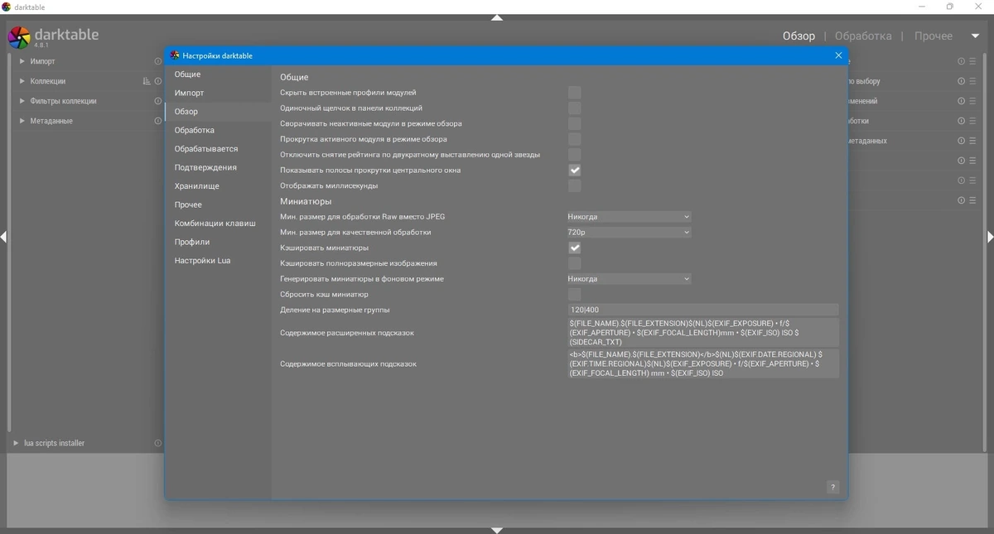The width and height of the screenshot is (994, 534).
Task: Toggle the bottom panel with the arrow
Action: click(497, 530)
